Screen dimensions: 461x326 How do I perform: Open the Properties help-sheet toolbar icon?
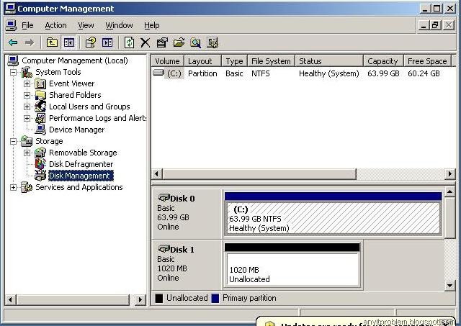91,42
